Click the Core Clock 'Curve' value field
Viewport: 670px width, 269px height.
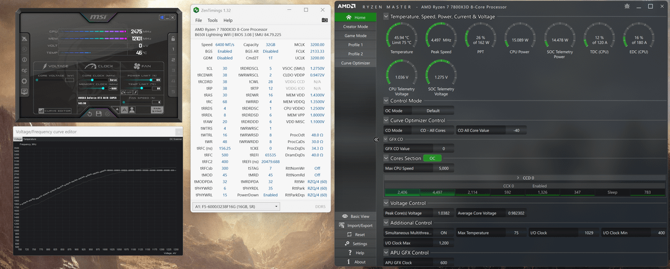pyautogui.click(x=113, y=80)
